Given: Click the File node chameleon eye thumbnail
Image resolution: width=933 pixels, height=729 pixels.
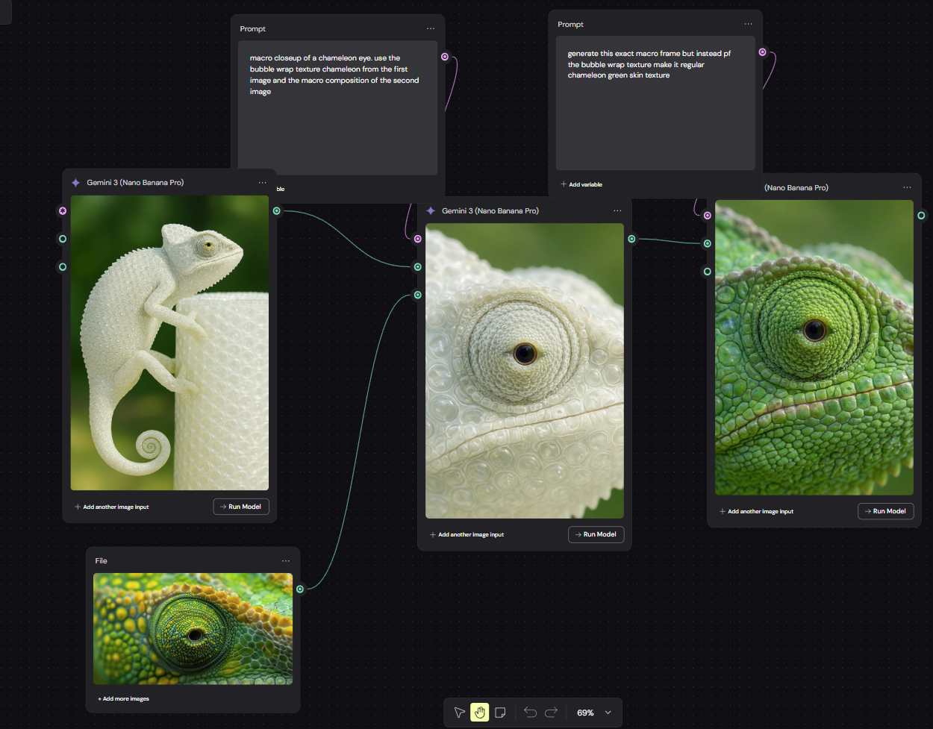Looking at the screenshot, I should pos(193,629).
